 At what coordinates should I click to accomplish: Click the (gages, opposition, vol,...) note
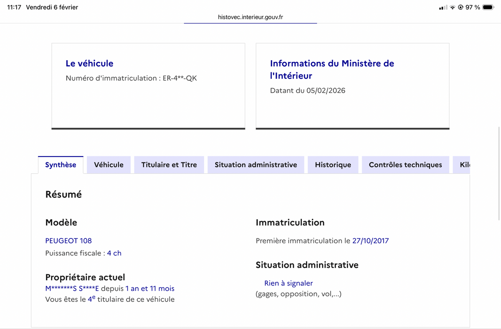coord(299,294)
